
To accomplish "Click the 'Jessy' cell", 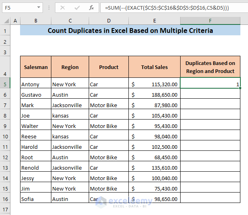I will point(36,177).
